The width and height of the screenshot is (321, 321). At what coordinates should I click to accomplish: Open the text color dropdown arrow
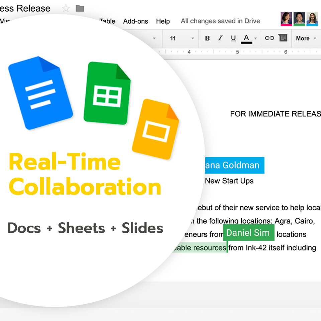(255, 38)
